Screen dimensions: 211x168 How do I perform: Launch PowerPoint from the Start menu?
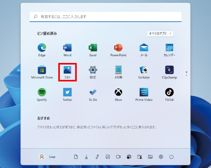tap(118, 50)
